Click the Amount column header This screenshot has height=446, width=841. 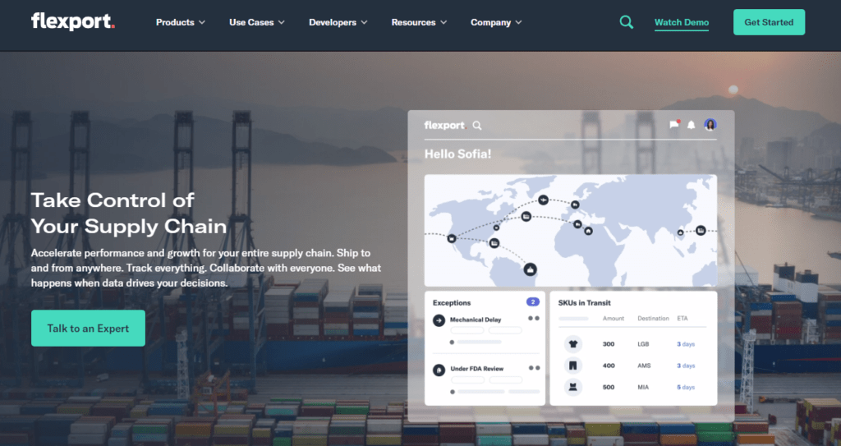click(x=613, y=318)
